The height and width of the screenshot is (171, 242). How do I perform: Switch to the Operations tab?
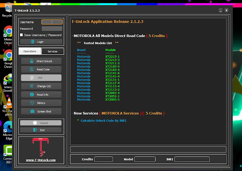30,51
